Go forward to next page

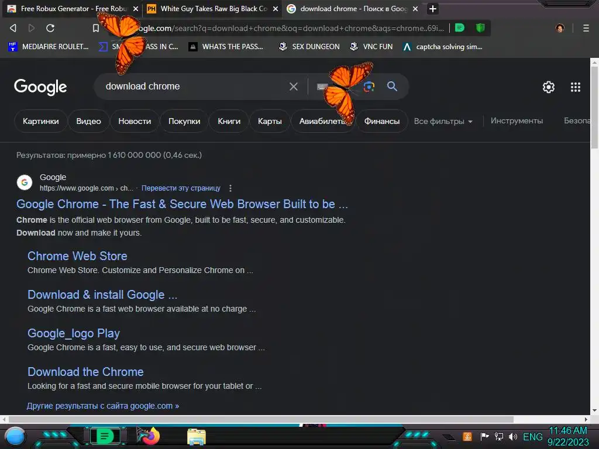tap(32, 28)
